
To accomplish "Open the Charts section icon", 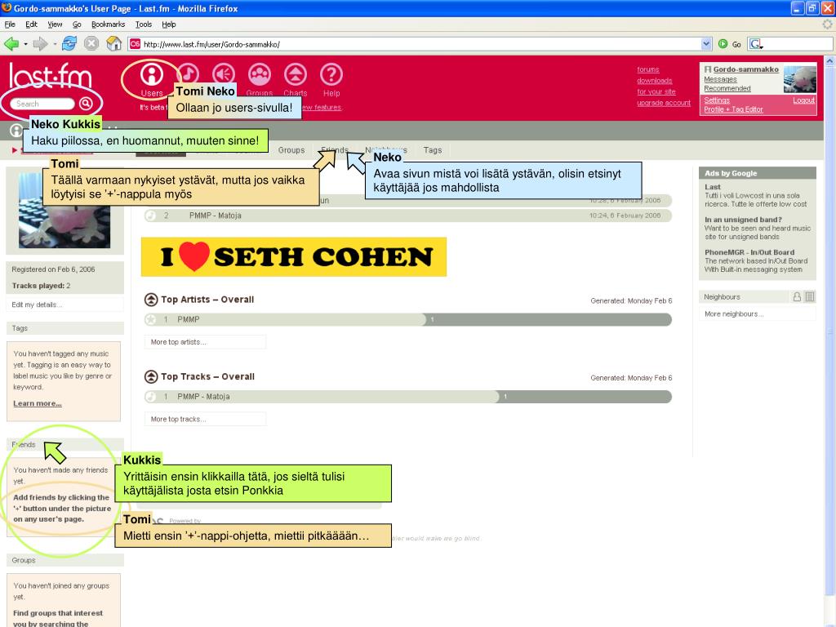I will (296, 74).
